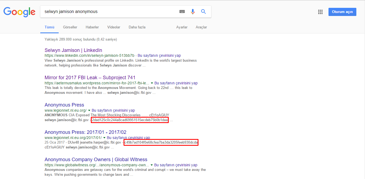Click the Global Witness snippet about getaway cars
Screen dimensions: 365x179
125,172
